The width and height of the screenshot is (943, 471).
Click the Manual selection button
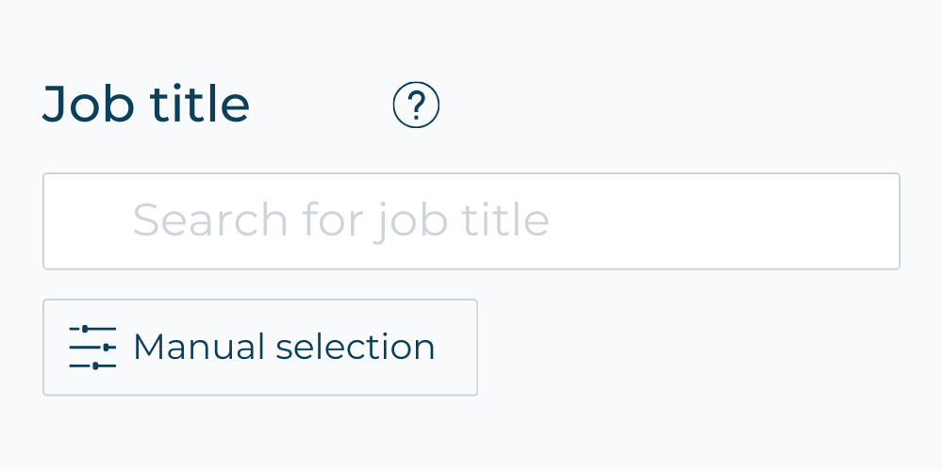coord(260,348)
